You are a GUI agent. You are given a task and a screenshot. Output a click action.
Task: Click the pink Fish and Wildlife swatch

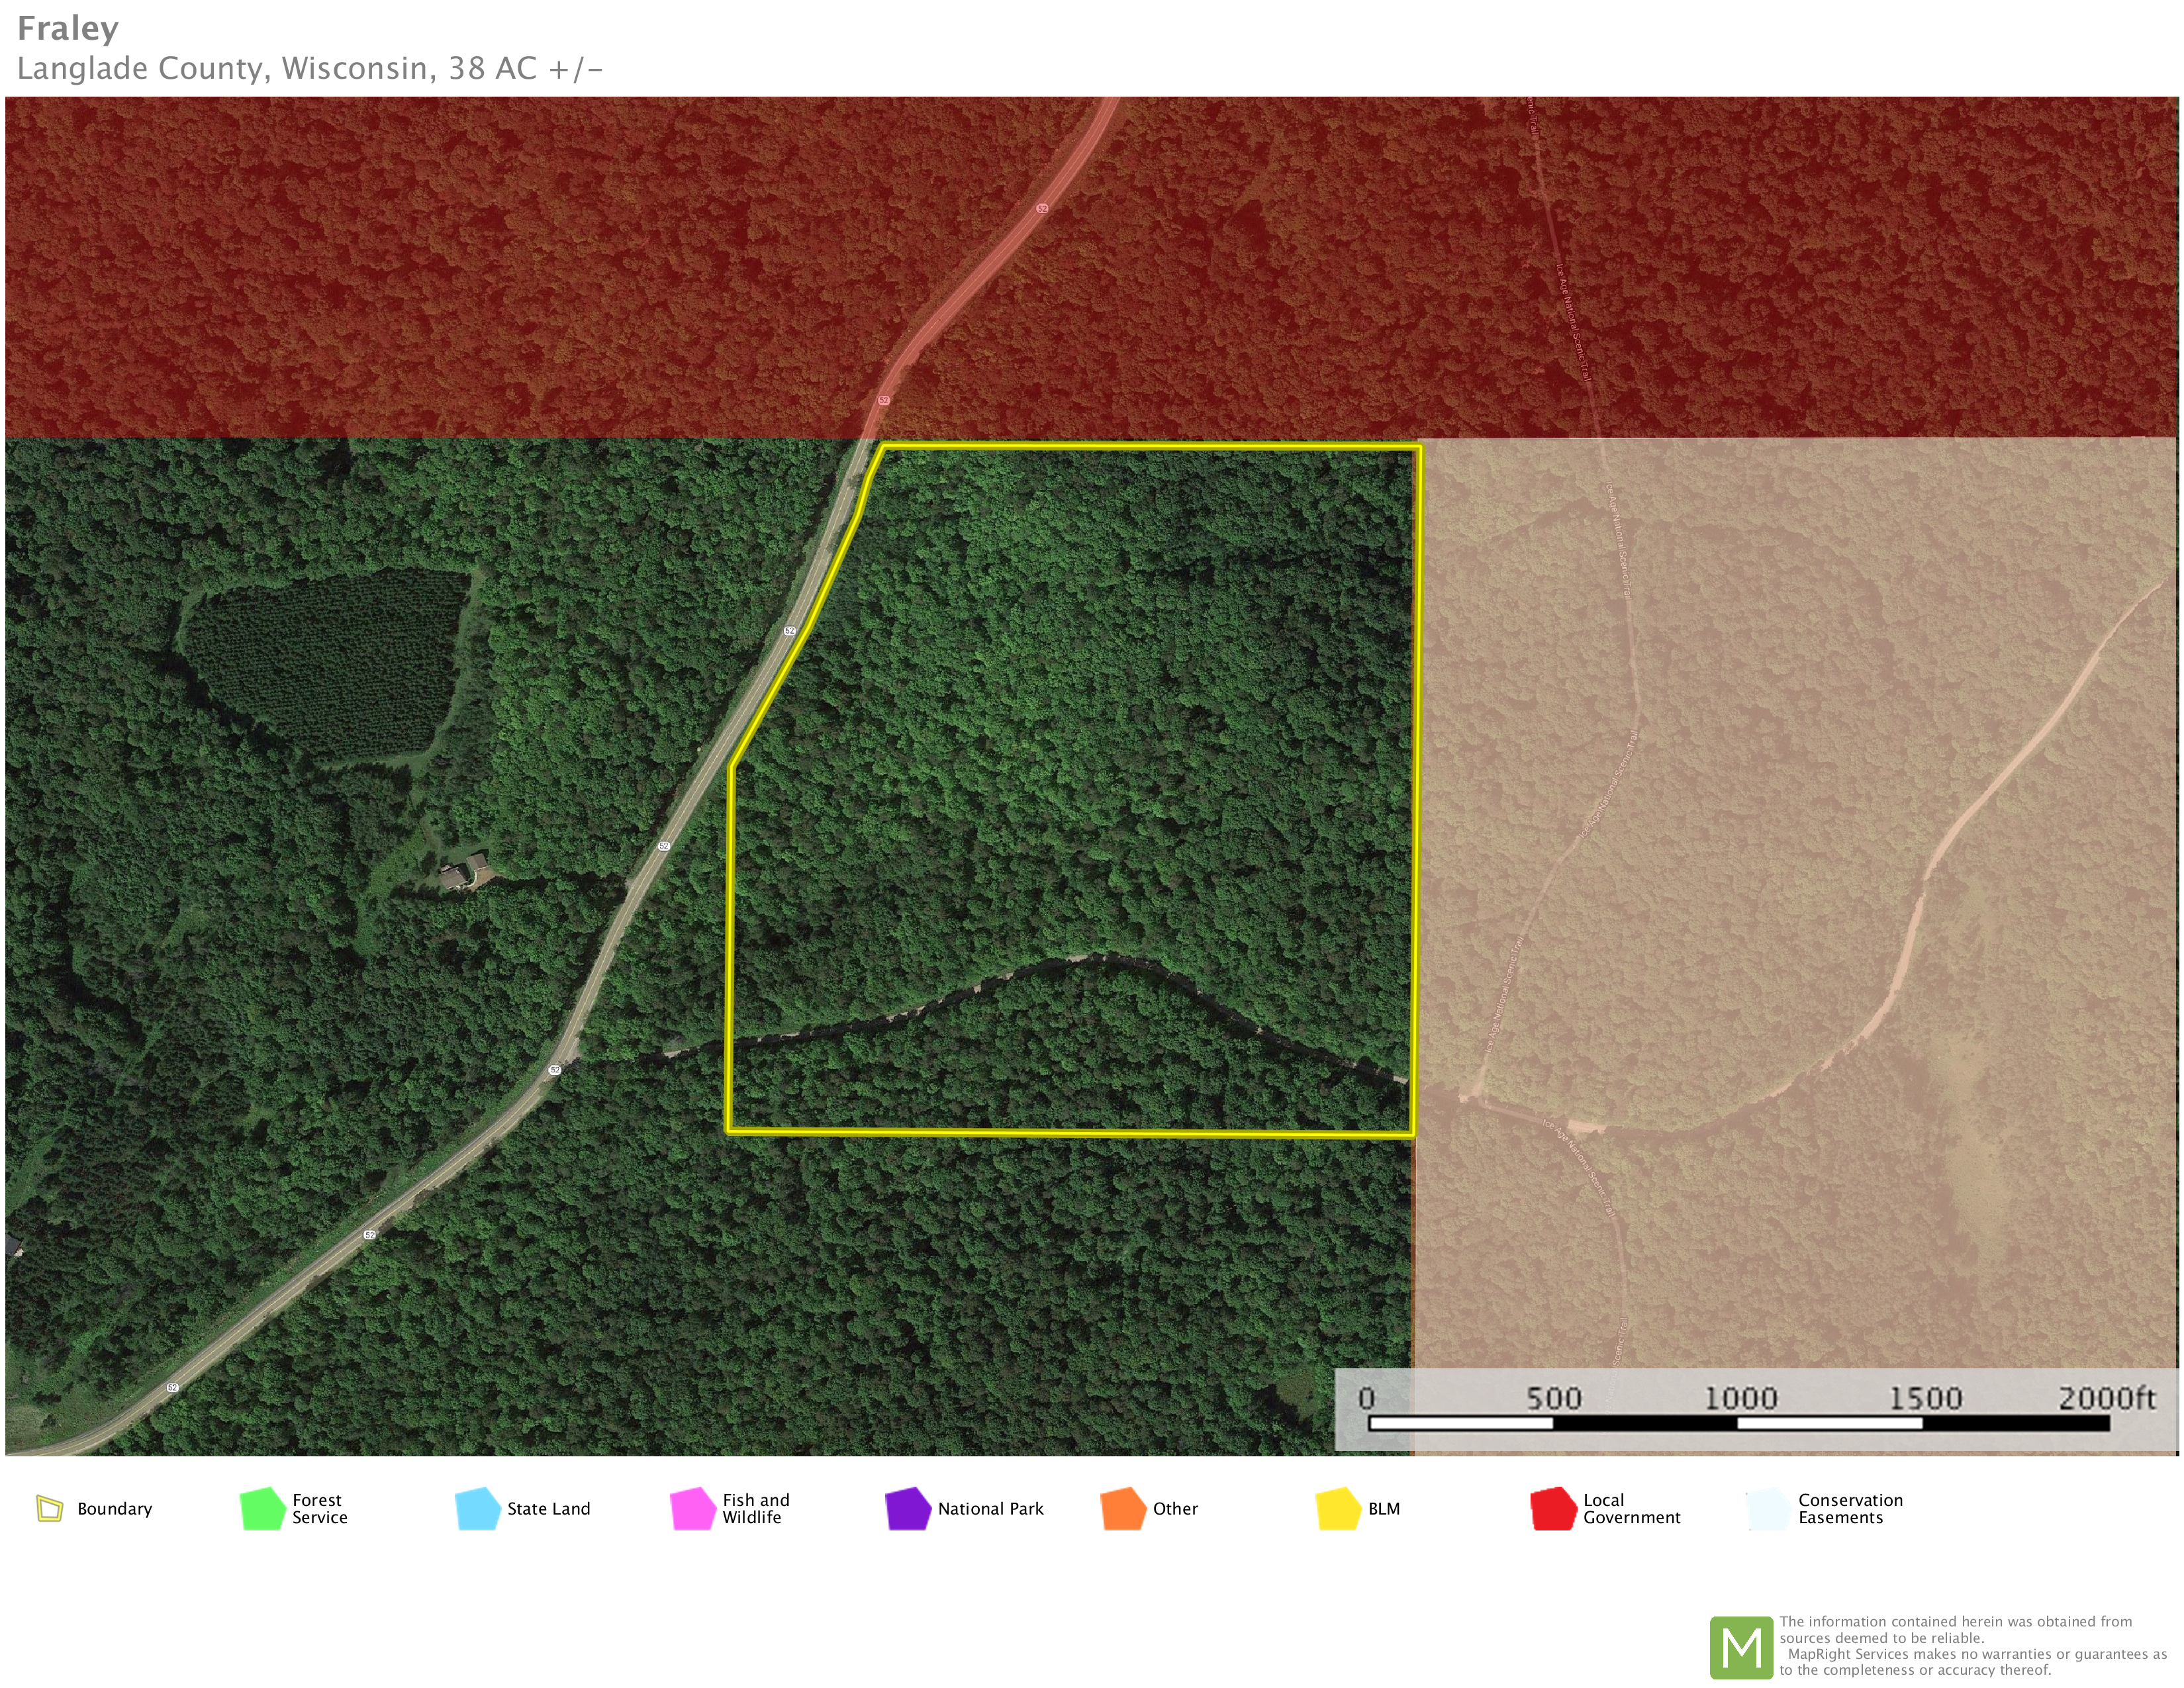coord(692,1509)
